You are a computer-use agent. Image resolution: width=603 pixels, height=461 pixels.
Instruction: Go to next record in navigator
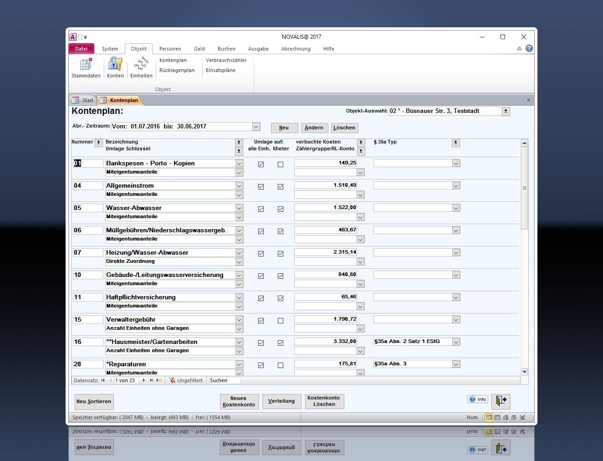point(144,380)
